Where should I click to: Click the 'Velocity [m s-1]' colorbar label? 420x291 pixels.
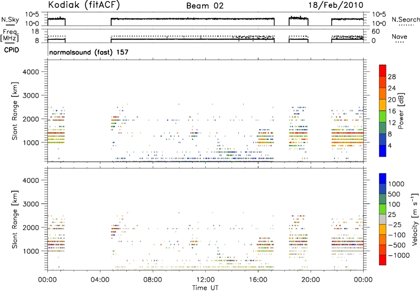(x=415, y=219)
